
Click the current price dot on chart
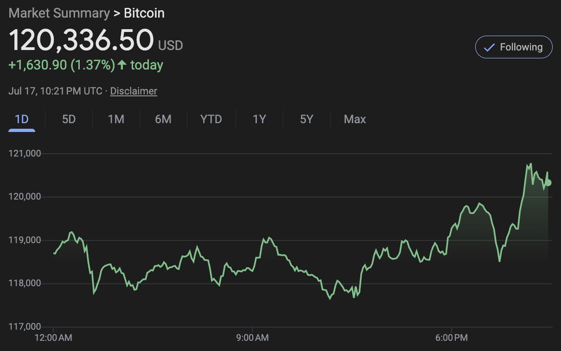[548, 183]
